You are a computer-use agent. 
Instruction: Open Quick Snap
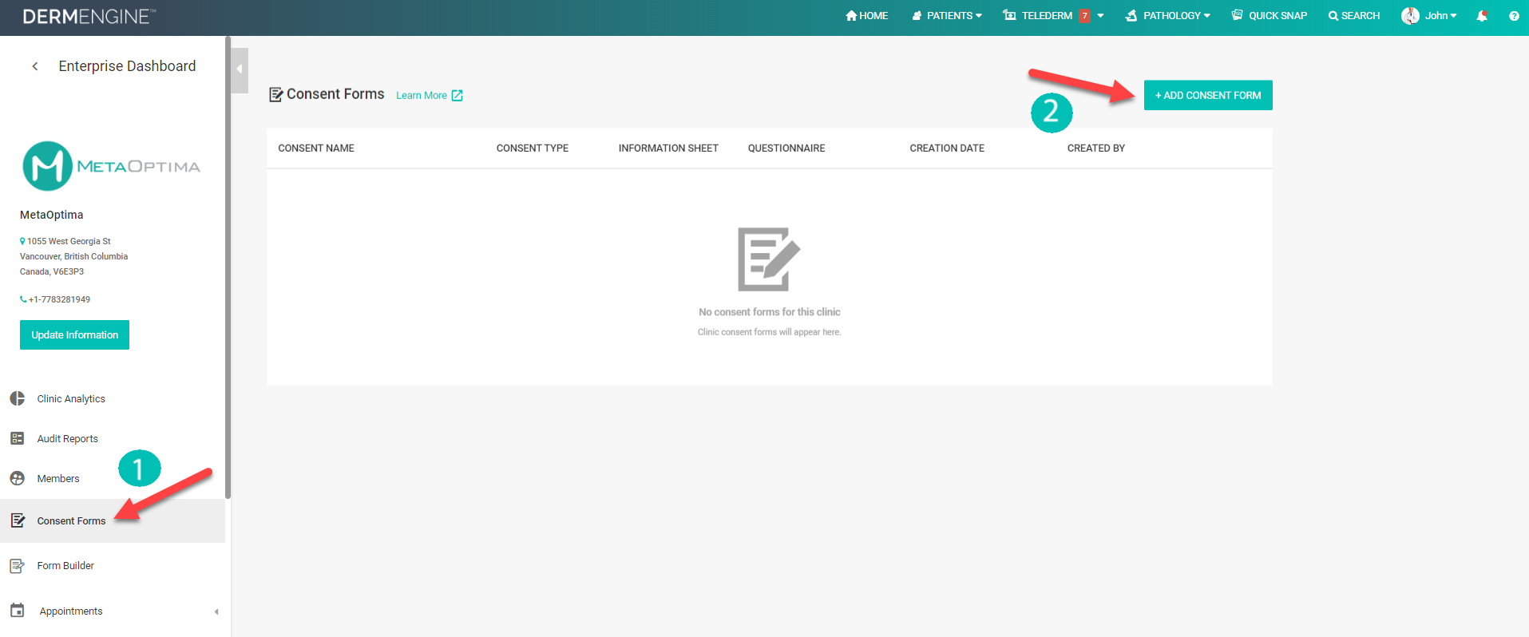tap(1270, 16)
